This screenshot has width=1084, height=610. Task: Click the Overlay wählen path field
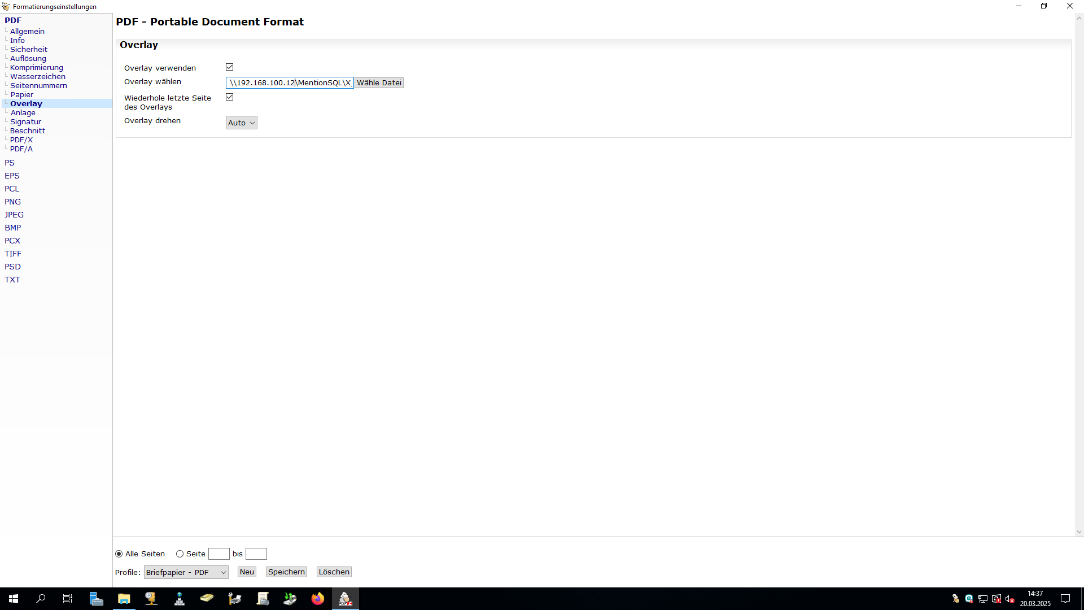click(290, 82)
